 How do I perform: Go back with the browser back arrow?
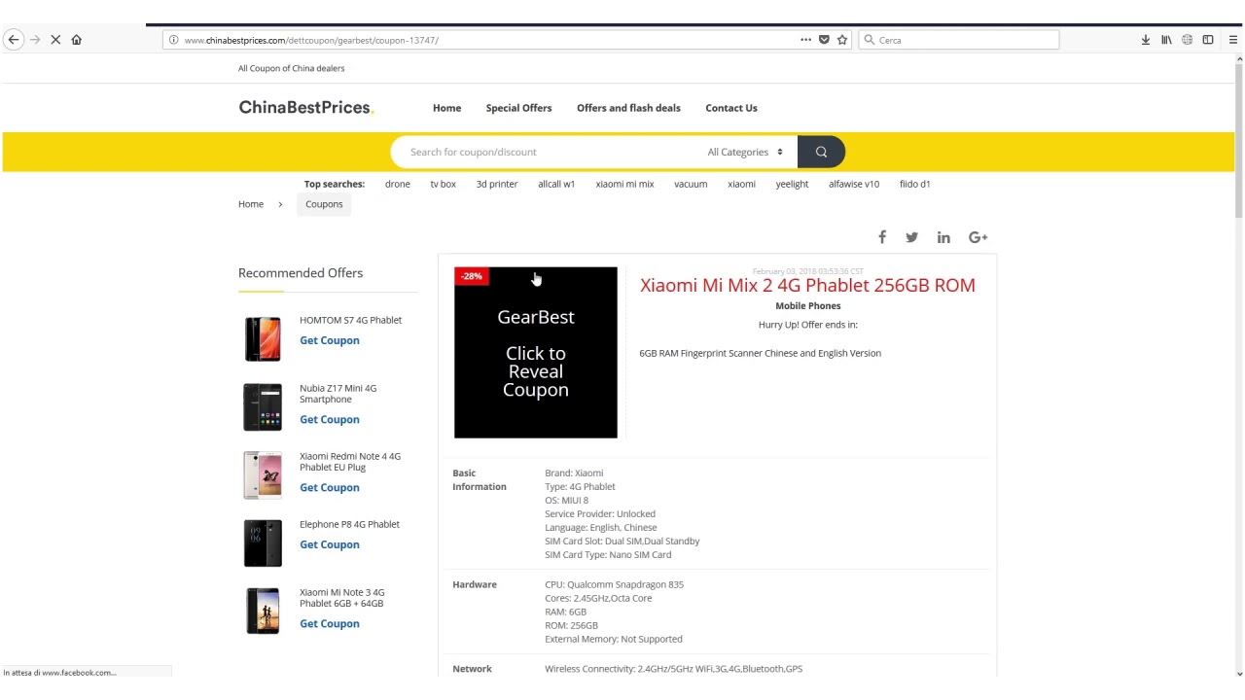click(14, 40)
